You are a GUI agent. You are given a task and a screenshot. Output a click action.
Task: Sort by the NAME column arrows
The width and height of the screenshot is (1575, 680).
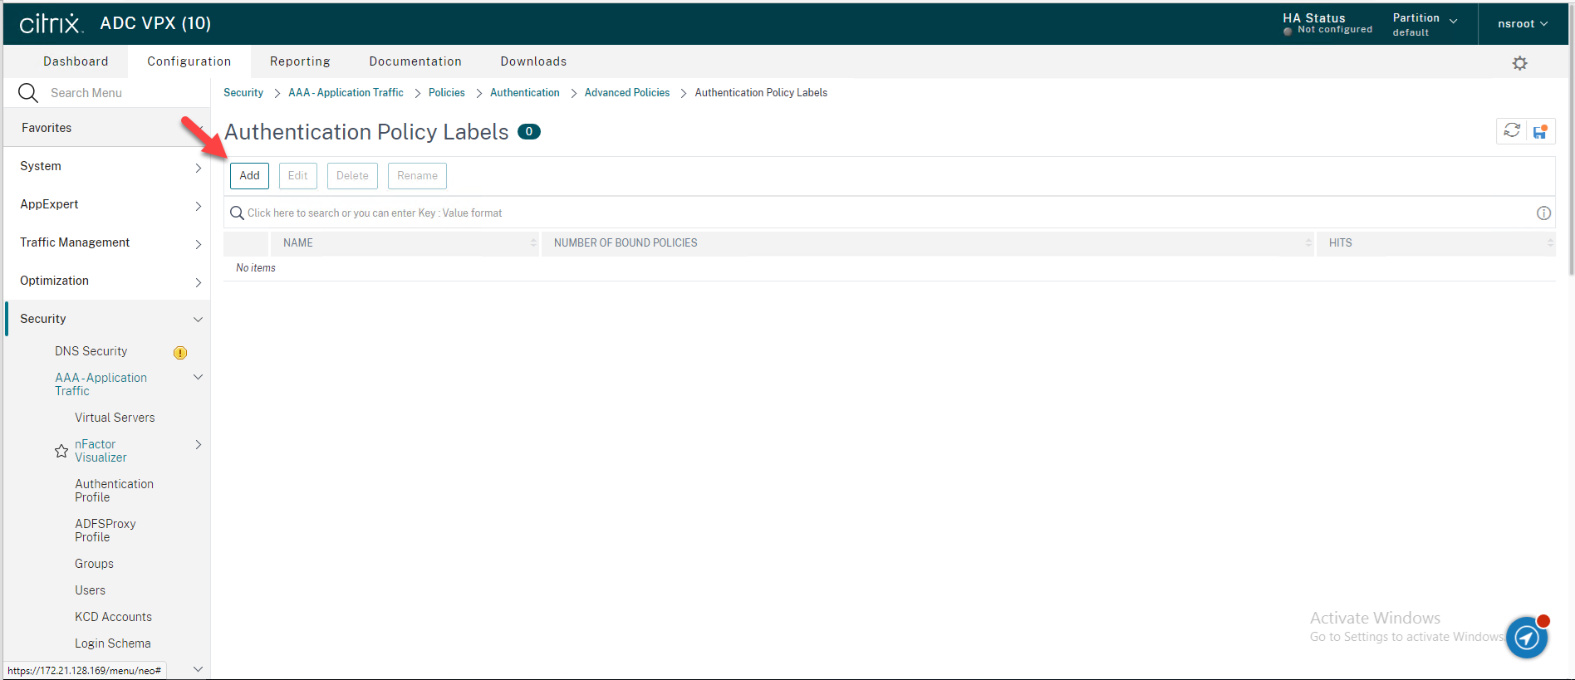533,243
